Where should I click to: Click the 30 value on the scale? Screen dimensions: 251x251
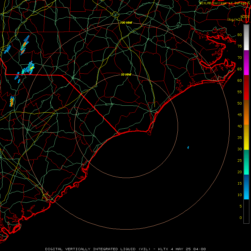point(240,149)
